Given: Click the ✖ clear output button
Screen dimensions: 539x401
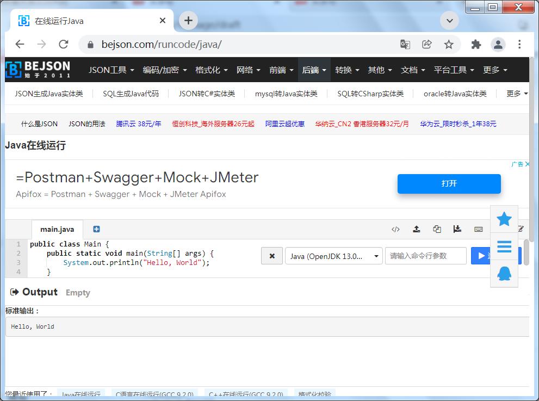Looking at the screenshot, I should coord(271,256).
